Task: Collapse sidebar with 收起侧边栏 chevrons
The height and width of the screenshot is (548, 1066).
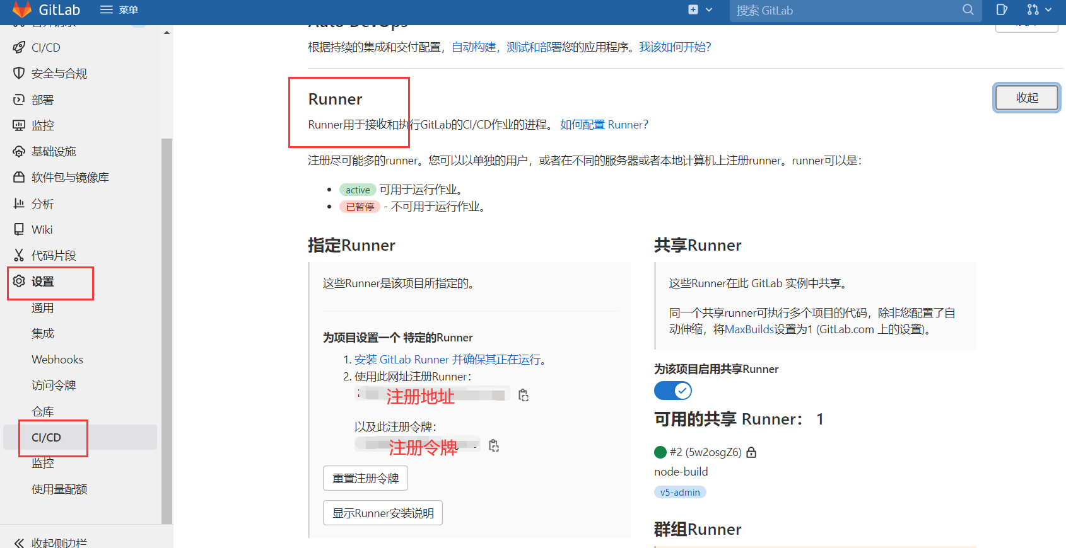Action: coord(20,543)
